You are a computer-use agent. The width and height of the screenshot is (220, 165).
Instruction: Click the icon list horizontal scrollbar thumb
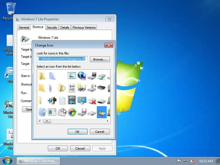[47, 121]
